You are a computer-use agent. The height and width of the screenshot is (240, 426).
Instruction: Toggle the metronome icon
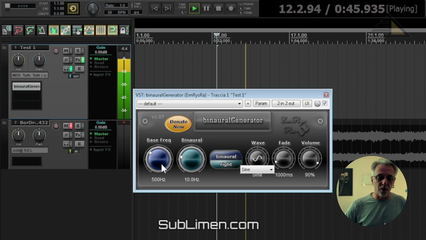42,30
